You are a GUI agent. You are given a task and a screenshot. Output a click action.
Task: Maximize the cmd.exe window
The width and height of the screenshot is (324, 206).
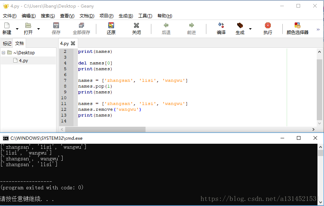coord(299,138)
